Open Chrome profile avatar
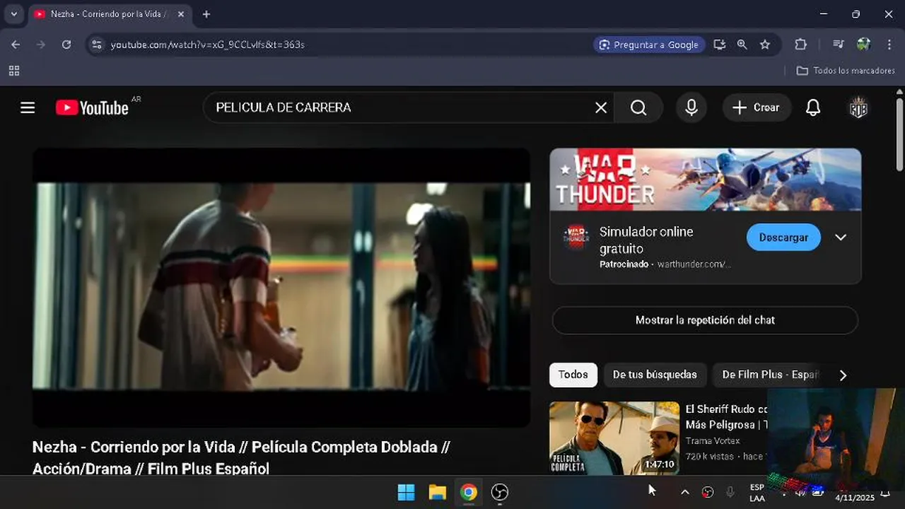This screenshot has width=905, height=509. coord(863,45)
